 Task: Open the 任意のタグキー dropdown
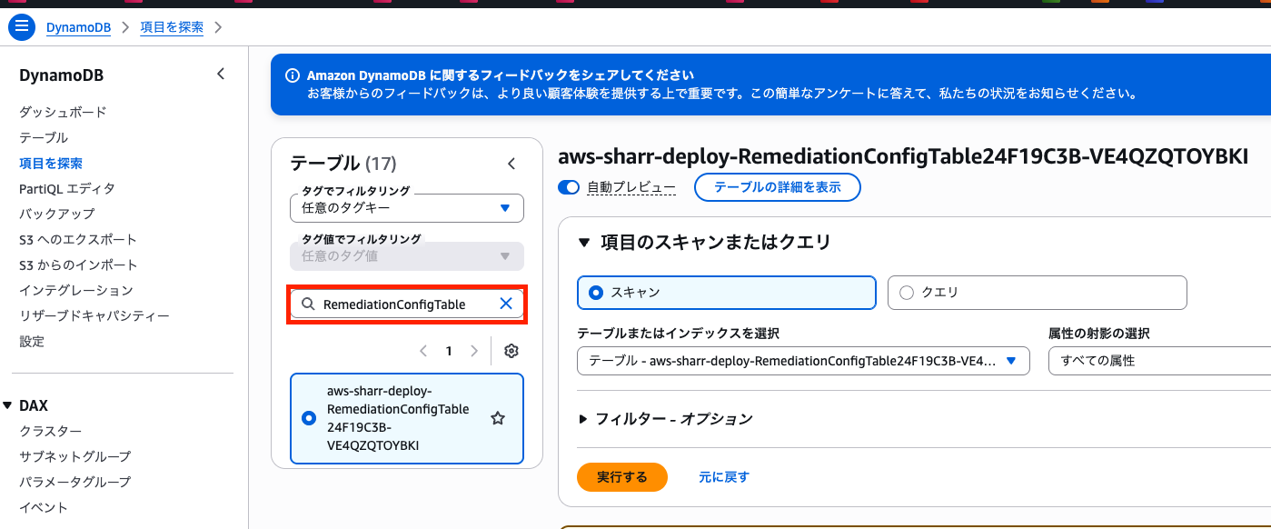click(406, 208)
